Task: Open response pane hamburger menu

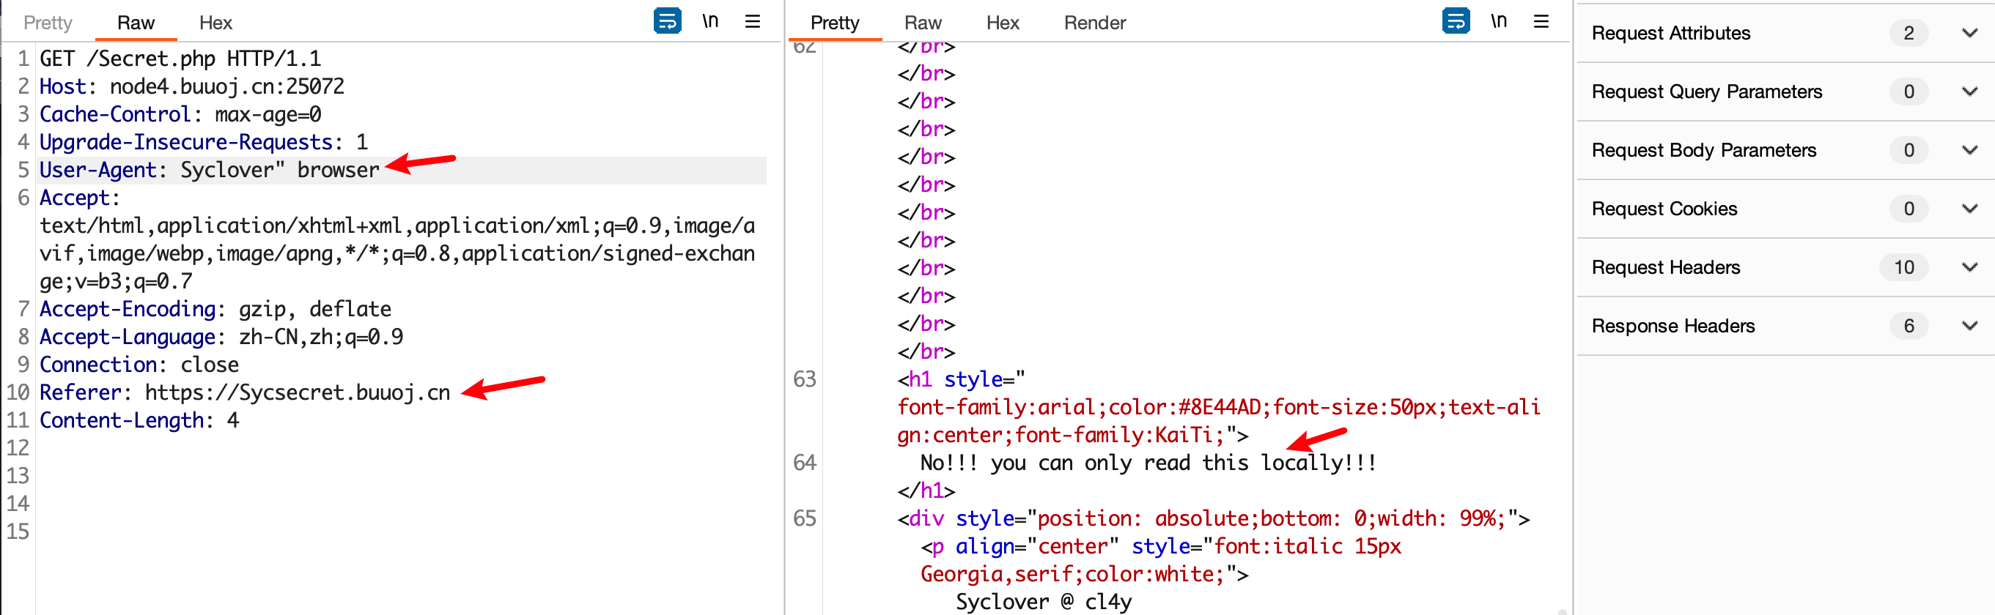Action: 1541,21
